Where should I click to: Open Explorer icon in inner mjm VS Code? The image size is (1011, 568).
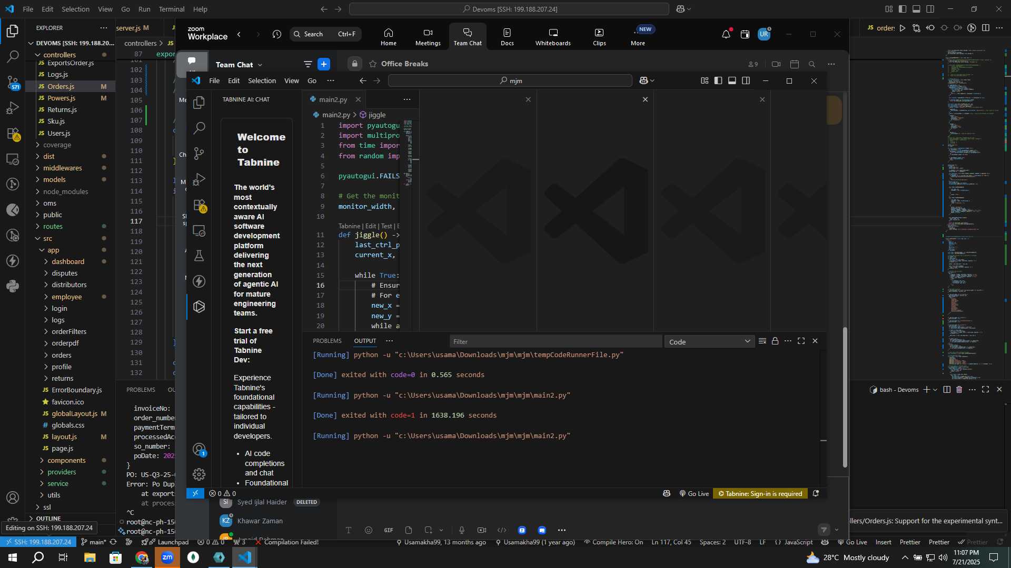pos(199,103)
